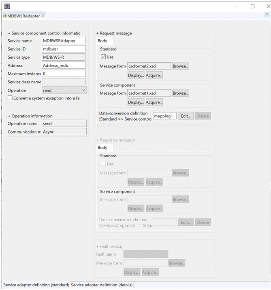
Task: Select Service adapter definition (standard) tab
Action: (x=36, y=285)
